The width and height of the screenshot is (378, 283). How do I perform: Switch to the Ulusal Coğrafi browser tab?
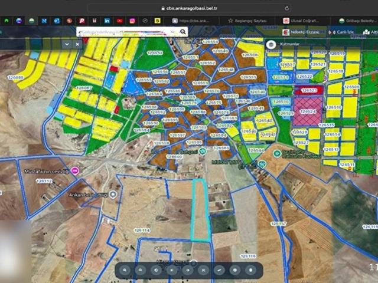coord(306,21)
